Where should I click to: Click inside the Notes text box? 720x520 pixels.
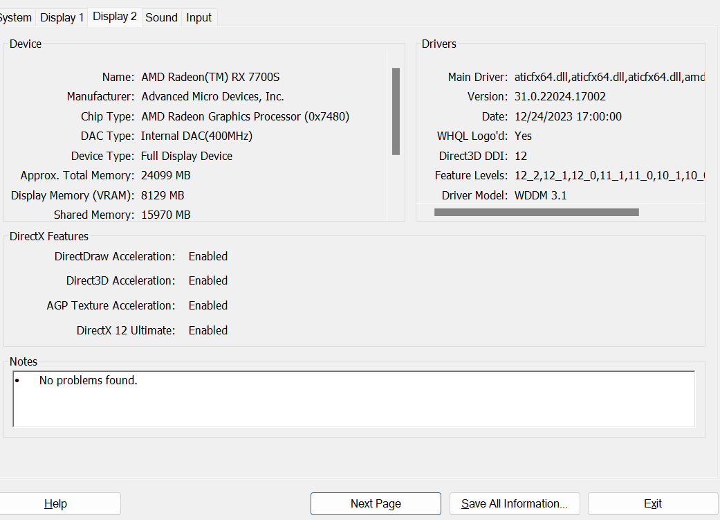[x=353, y=399]
